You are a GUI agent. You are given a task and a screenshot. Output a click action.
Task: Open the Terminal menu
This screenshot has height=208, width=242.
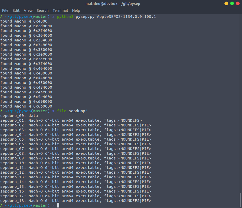(60, 10)
